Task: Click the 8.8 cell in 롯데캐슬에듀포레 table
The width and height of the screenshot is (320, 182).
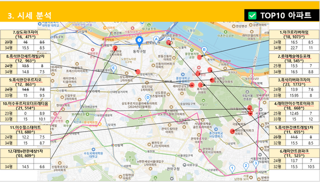Action: [311, 72]
